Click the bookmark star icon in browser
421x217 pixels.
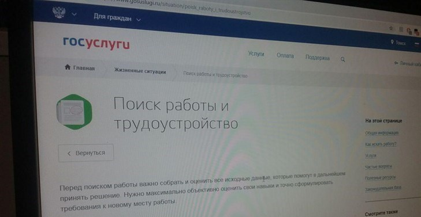point(391,28)
